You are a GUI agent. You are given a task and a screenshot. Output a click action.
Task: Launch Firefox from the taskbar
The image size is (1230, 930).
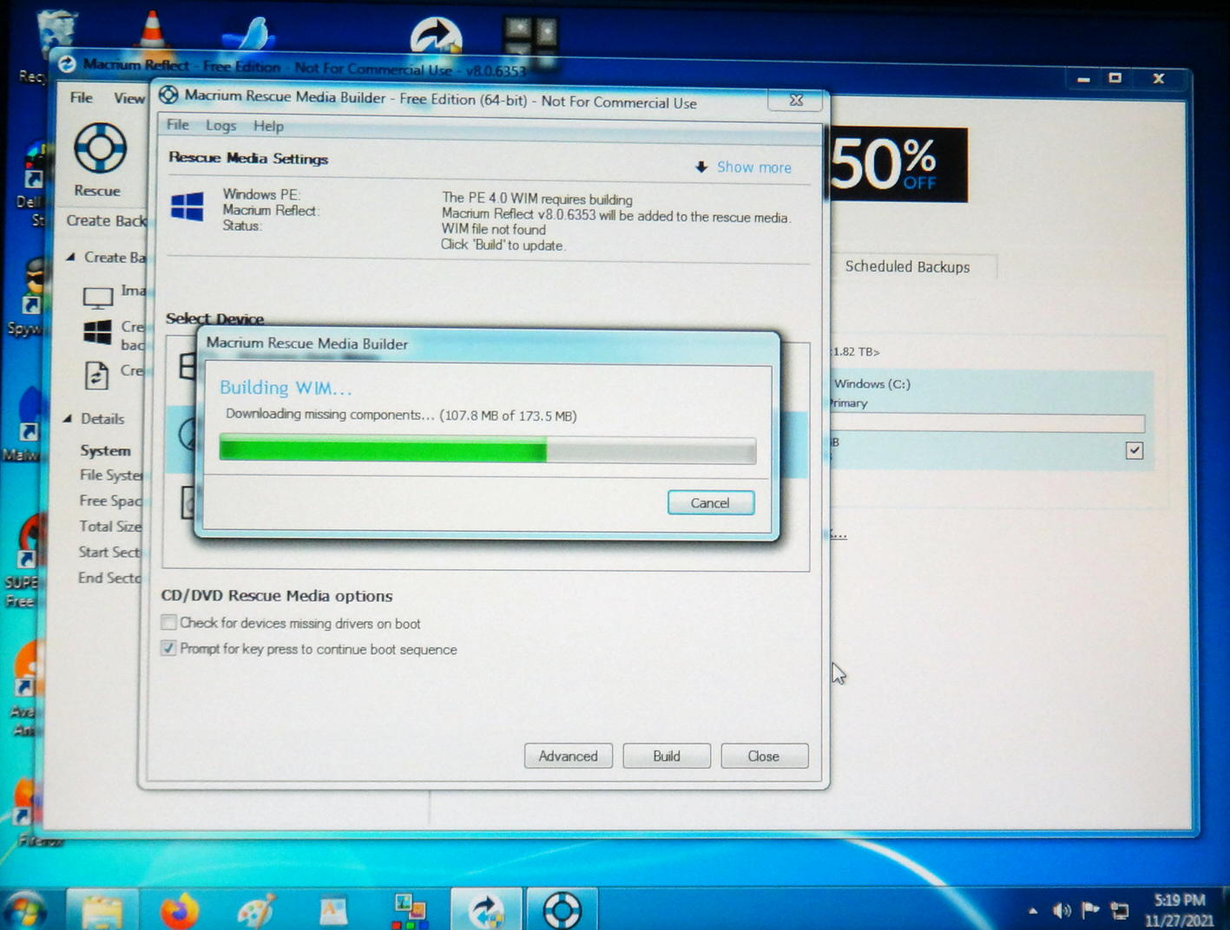(x=180, y=911)
